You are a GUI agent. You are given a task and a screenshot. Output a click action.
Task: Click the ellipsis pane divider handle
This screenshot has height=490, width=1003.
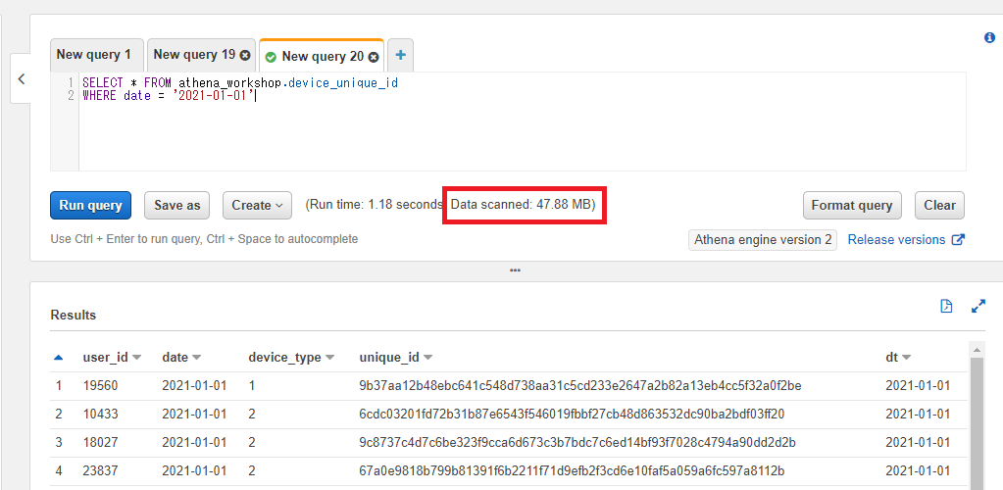[515, 270]
